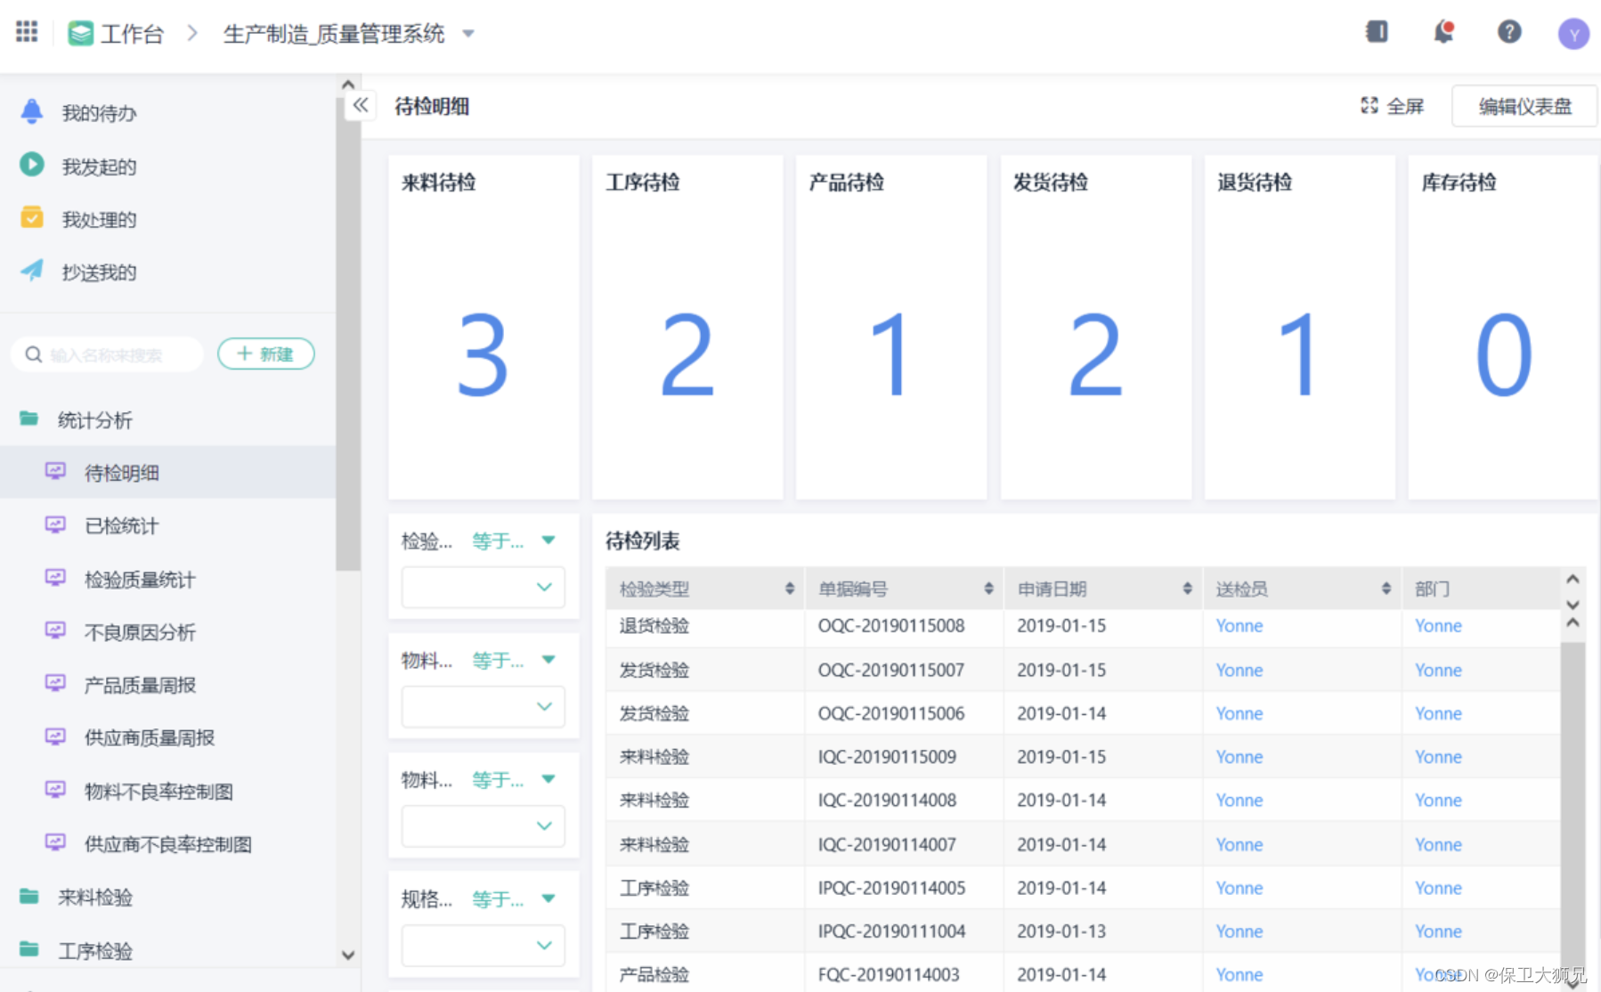Select 已检统计 in the sidebar
1601x992 pixels.
tap(168, 525)
